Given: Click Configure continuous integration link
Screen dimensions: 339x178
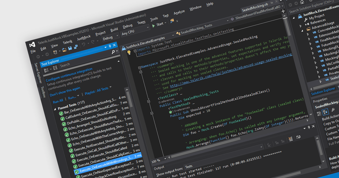Looking at the screenshot, I should pos(69,75).
